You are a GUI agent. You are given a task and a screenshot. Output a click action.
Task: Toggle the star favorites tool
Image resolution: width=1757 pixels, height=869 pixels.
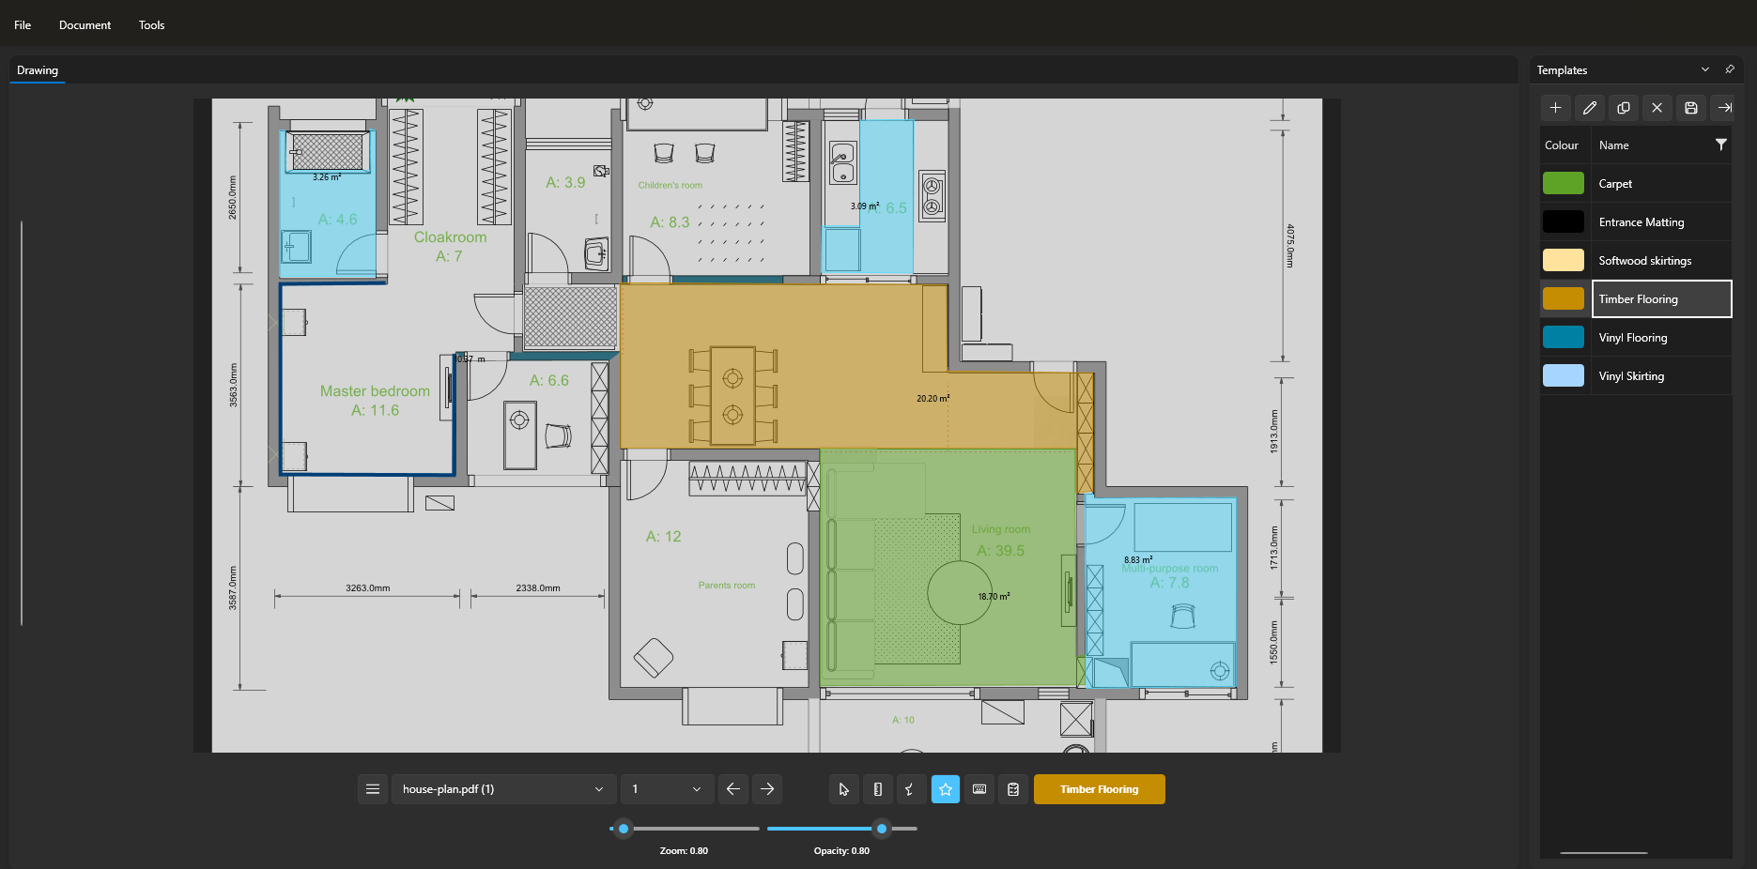[945, 789]
